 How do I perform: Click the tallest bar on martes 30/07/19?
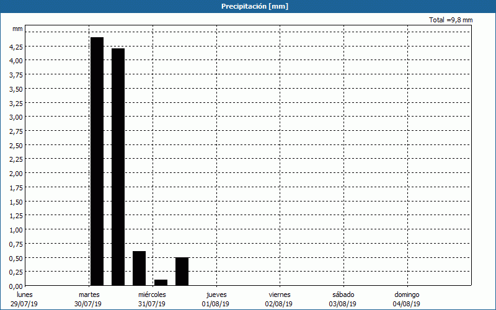(97, 161)
